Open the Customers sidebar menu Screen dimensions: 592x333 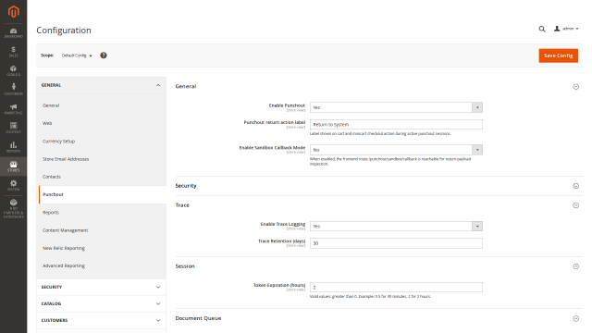[13, 90]
